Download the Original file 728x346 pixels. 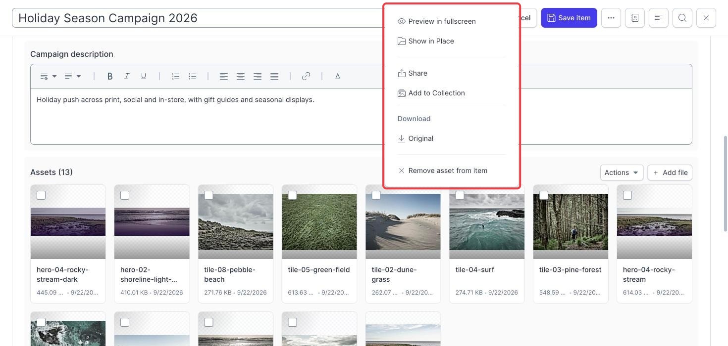click(x=451, y=138)
